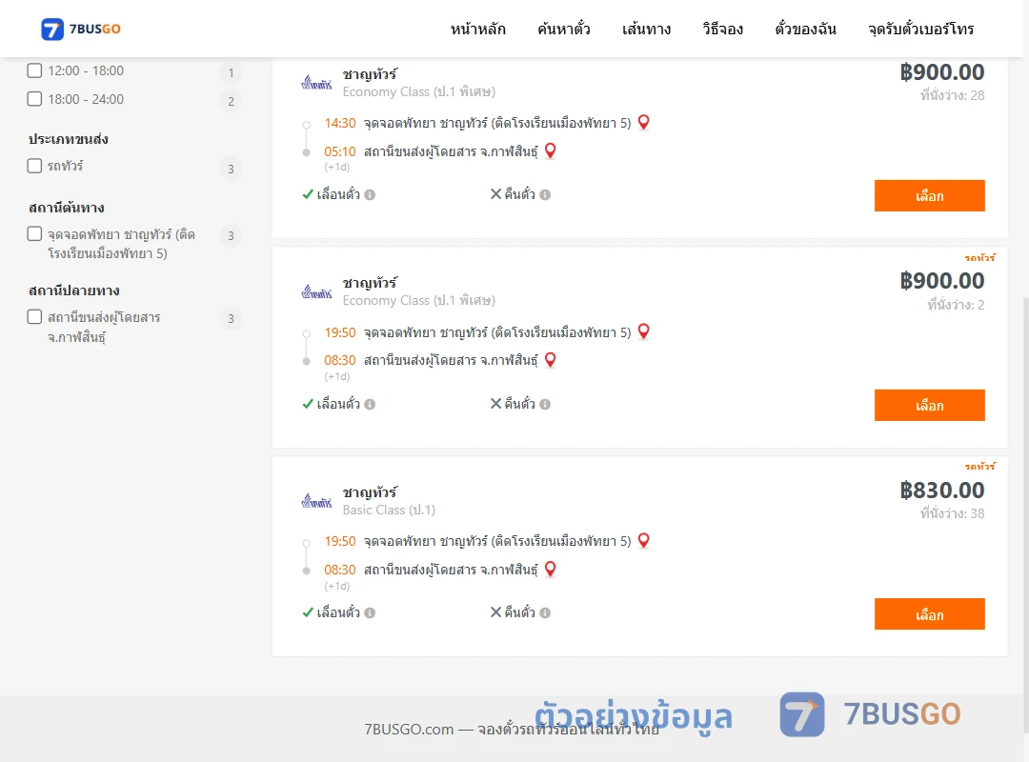Image resolution: width=1029 pixels, height=762 pixels.
Task: Open map pin for 14:30 departure stop
Action: pos(644,122)
